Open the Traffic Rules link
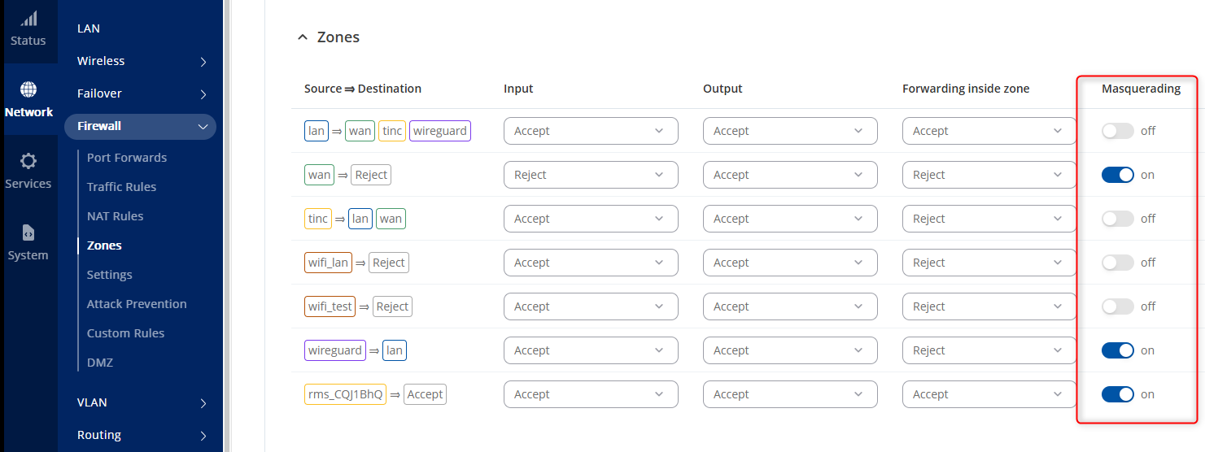The width and height of the screenshot is (1205, 452). click(x=121, y=187)
